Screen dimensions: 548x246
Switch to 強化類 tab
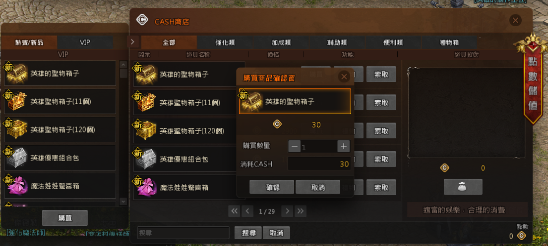225,42
